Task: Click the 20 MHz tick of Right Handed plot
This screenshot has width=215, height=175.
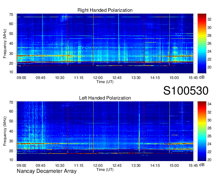Action: click(11, 63)
